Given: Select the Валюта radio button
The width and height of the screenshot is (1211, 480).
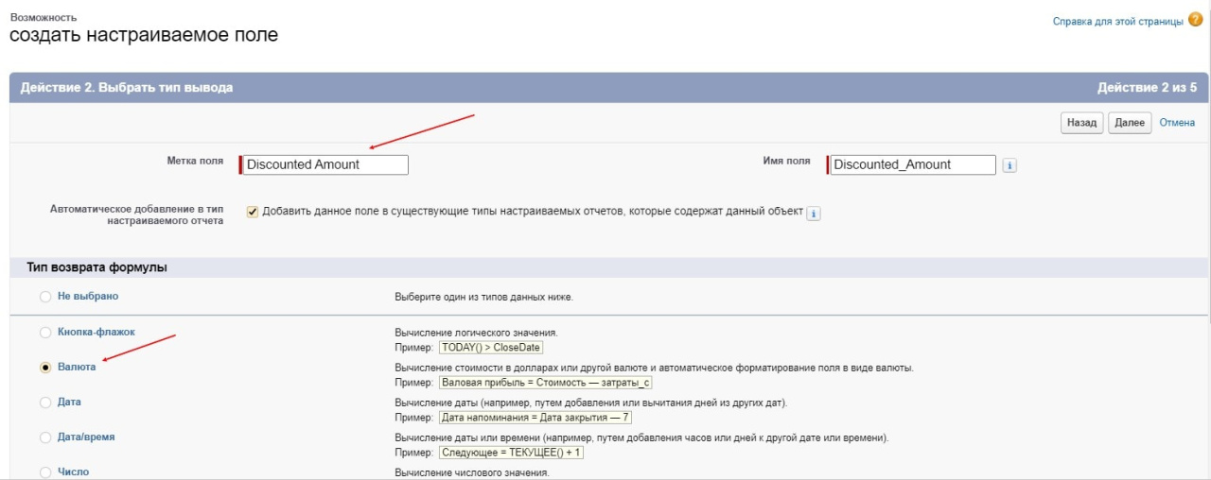Looking at the screenshot, I should pyautogui.click(x=45, y=368).
